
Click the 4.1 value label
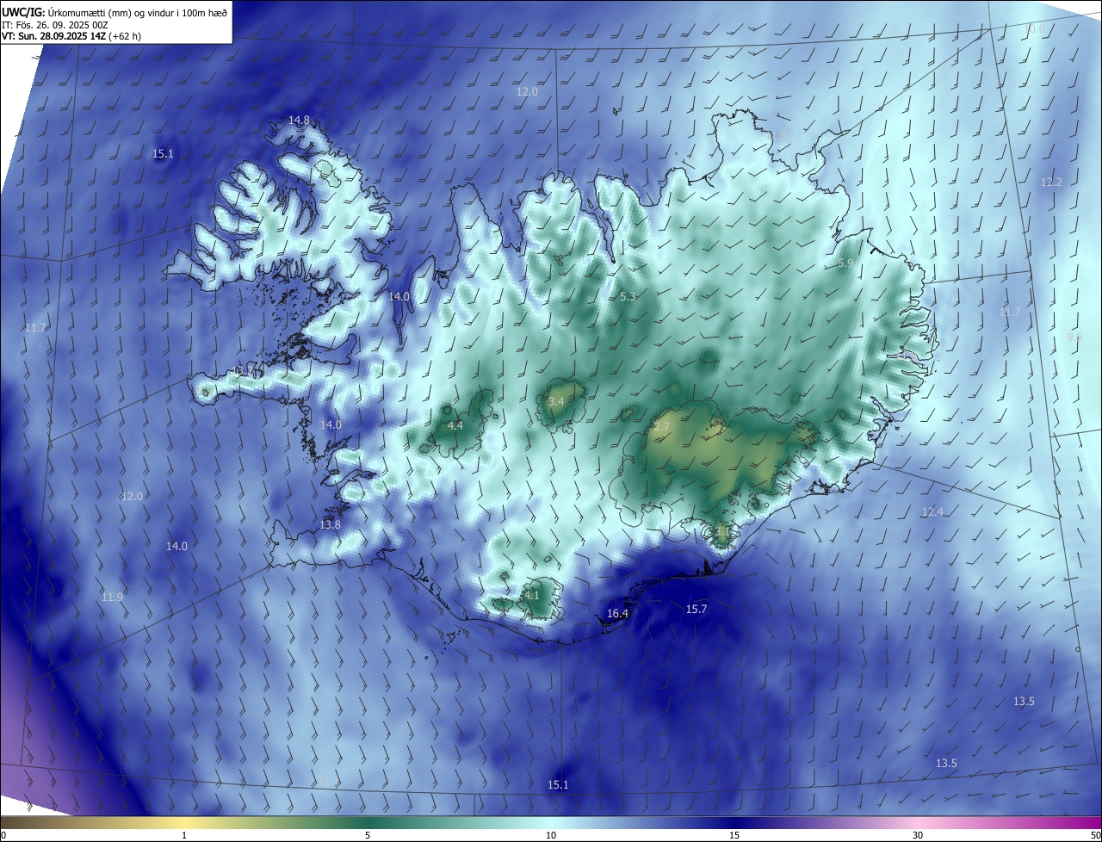click(x=531, y=595)
